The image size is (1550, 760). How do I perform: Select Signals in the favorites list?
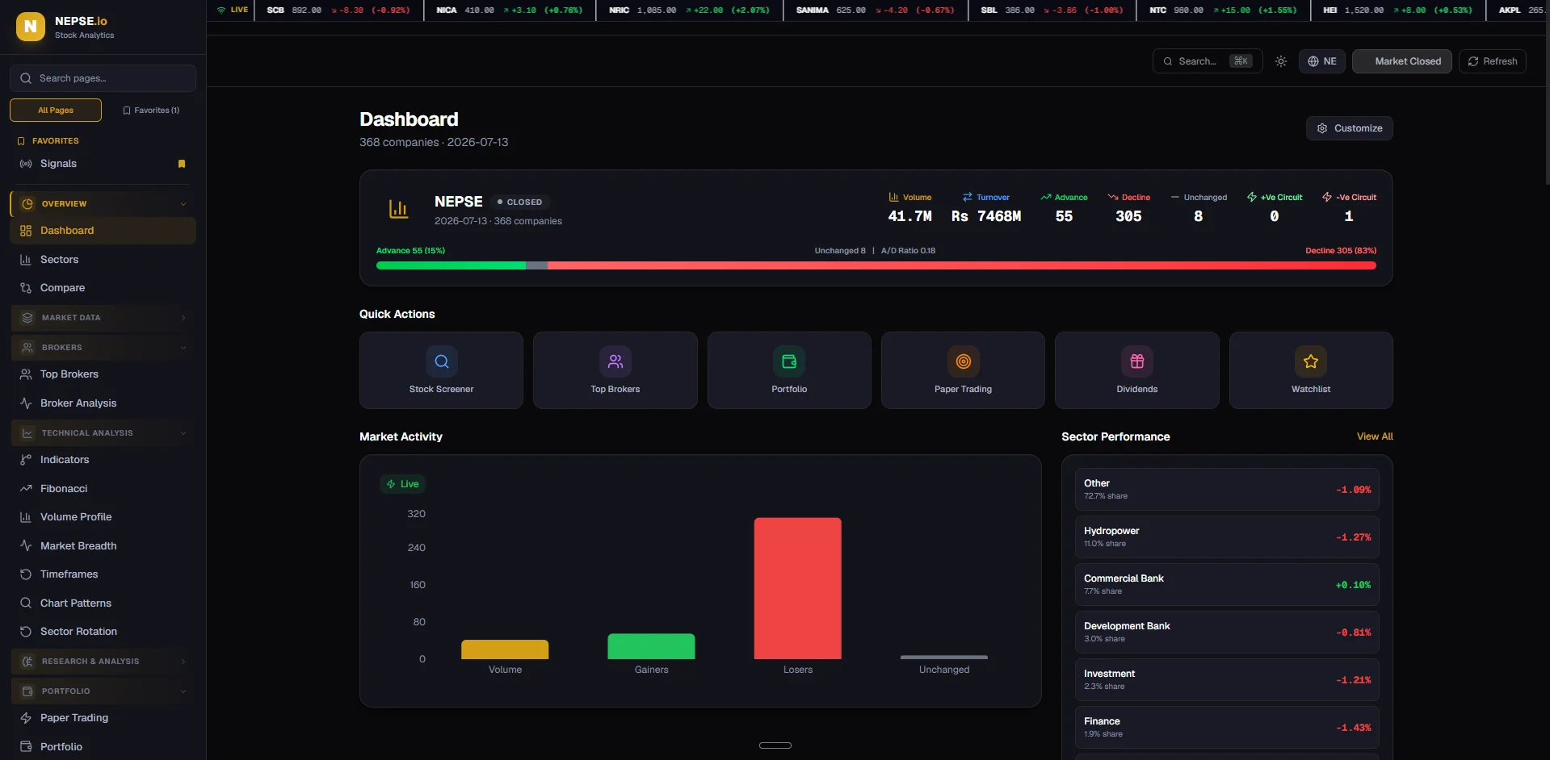tap(103, 164)
